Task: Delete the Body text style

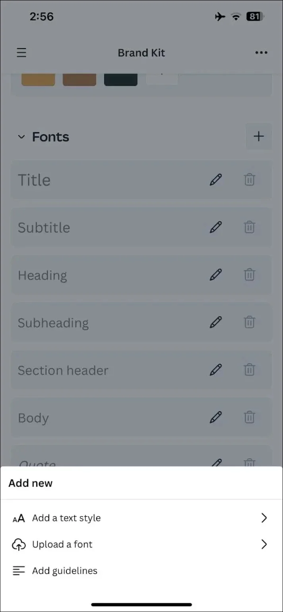Action: coord(249,417)
